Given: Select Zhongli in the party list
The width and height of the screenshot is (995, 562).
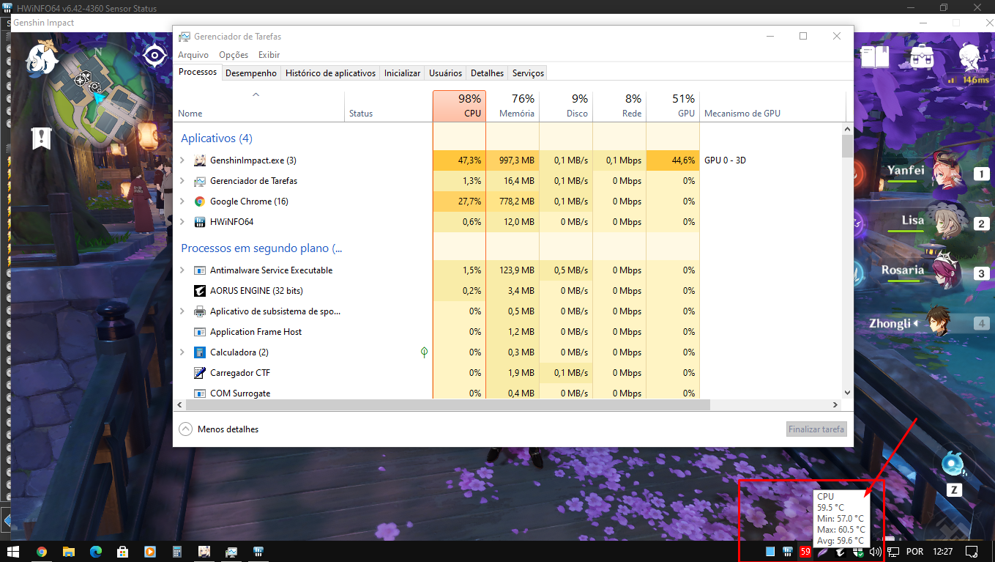Looking at the screenshot, I should (x=890, y=323).
